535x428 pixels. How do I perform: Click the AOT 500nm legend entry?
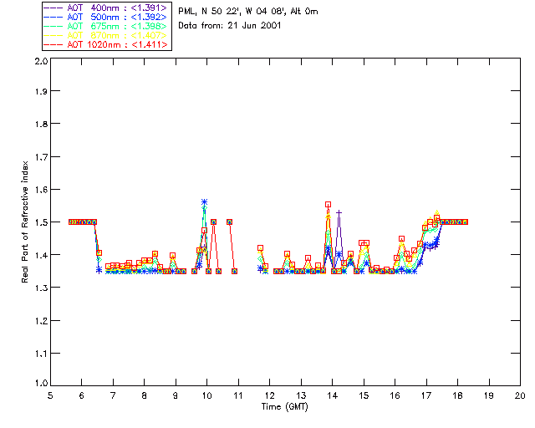click(106, 17)
